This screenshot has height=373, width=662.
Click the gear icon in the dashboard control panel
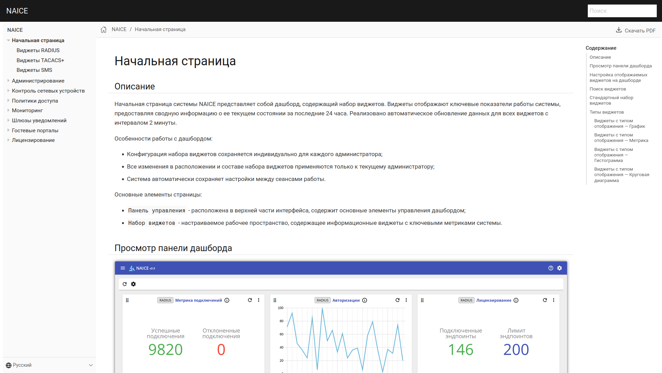133,284
